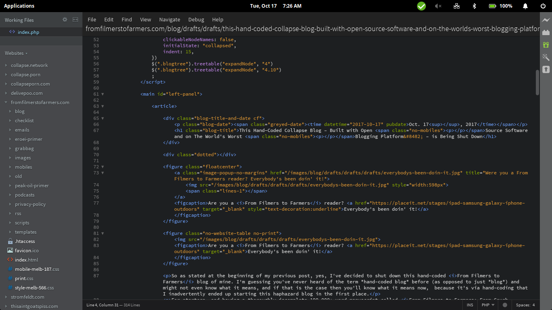The width and height of the screenshot is (552, 310).
Task: Open the Bluetooth indicator
Action: (475, 6)
